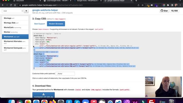Open Visual Studio Code from the dock
This screenshot has width=183, height=103.
click(118, 101)
